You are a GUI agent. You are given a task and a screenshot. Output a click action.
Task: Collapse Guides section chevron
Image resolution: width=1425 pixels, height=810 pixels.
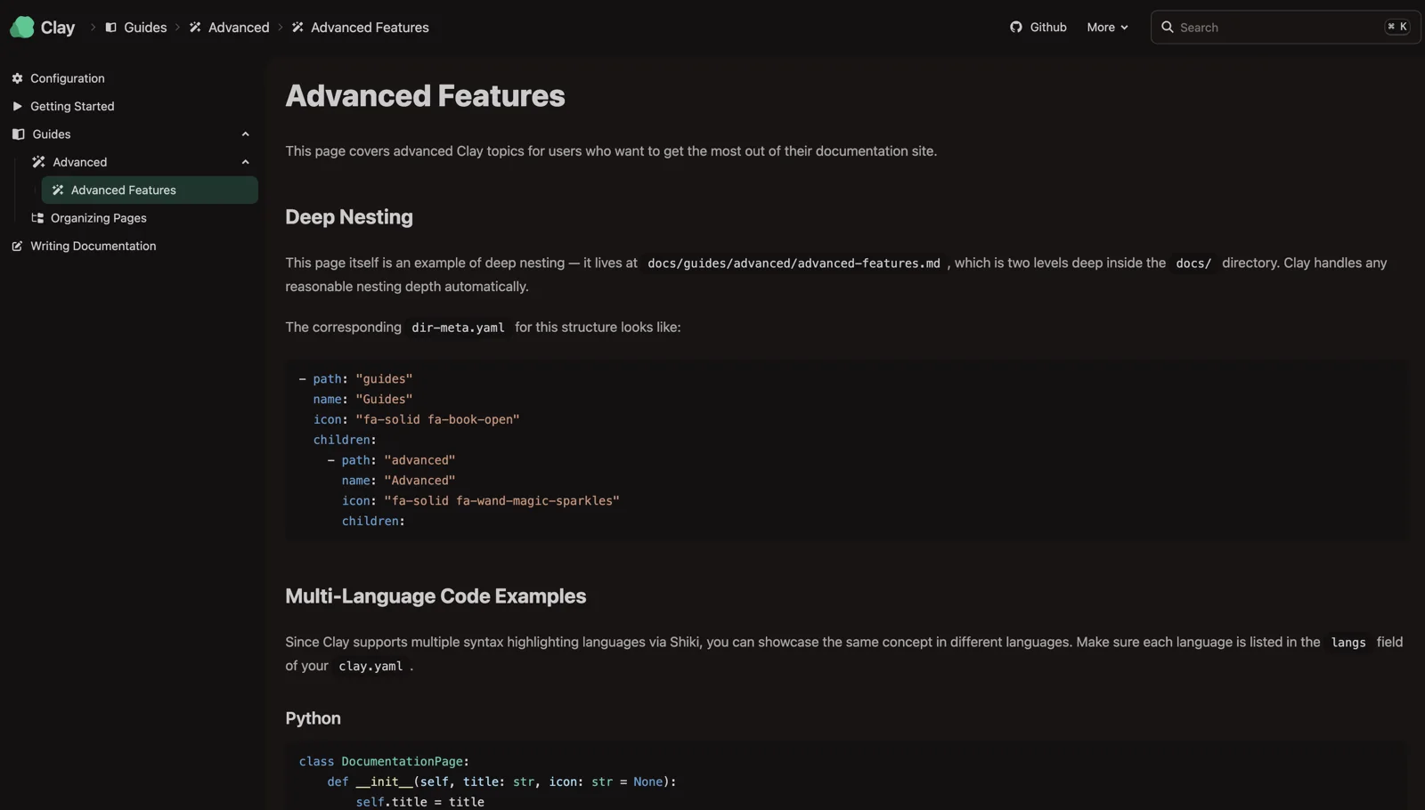pyautogui.click(x=245, y=134)
